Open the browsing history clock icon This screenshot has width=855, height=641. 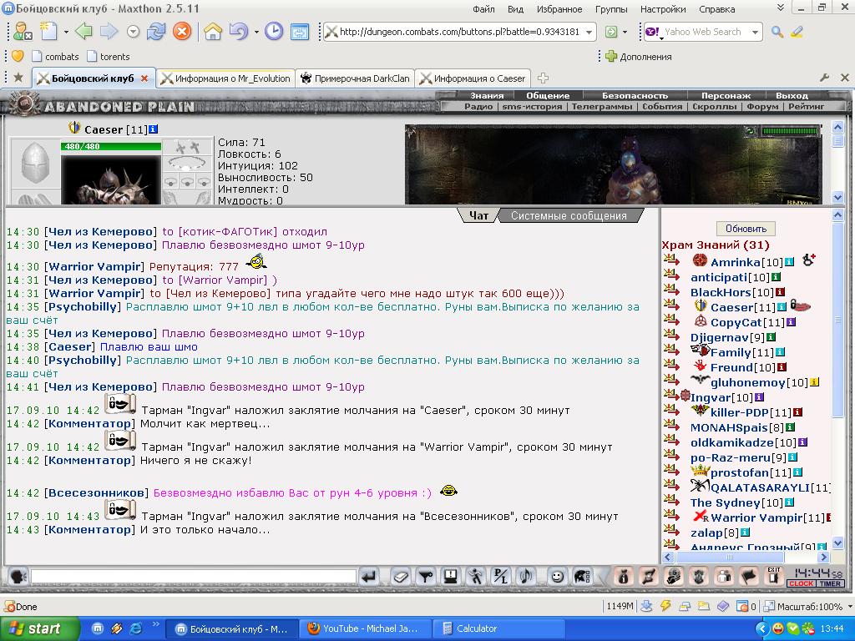[x=274, y=32]
